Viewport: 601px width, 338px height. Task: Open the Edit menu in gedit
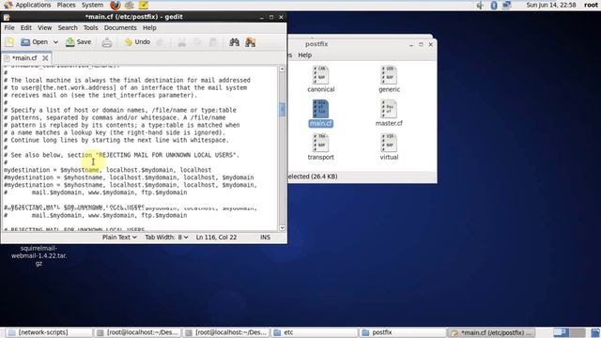(x=26, y=27)
